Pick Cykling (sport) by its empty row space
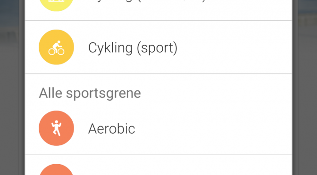This screenshot has width=317, height=175. coord(234,47)
